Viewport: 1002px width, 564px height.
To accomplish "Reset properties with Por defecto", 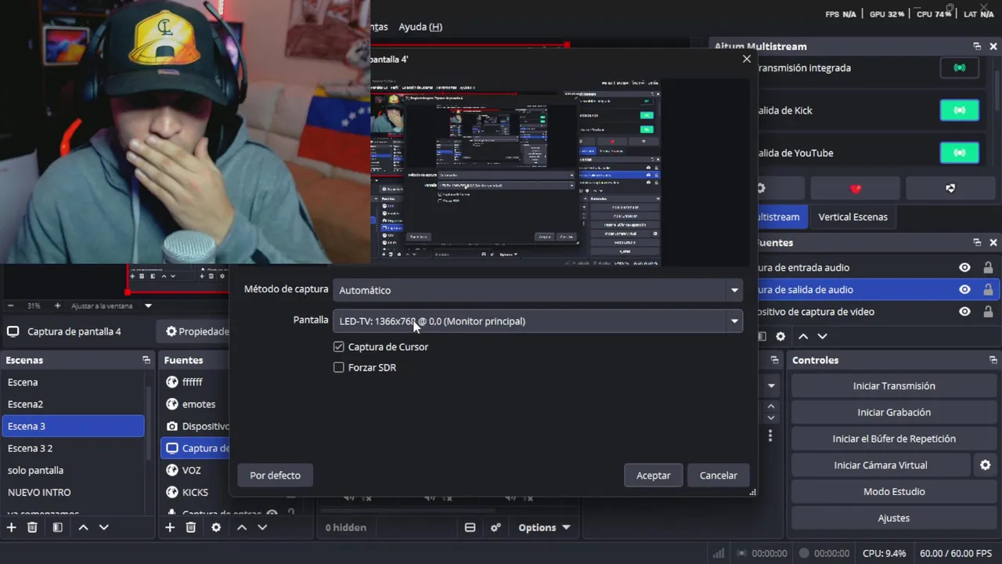I will coord(275,475).
